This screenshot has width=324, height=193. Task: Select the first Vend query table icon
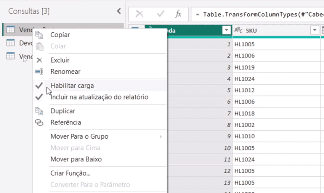point(11,30)
